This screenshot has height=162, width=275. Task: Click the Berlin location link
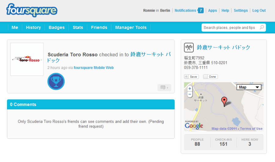165,10
